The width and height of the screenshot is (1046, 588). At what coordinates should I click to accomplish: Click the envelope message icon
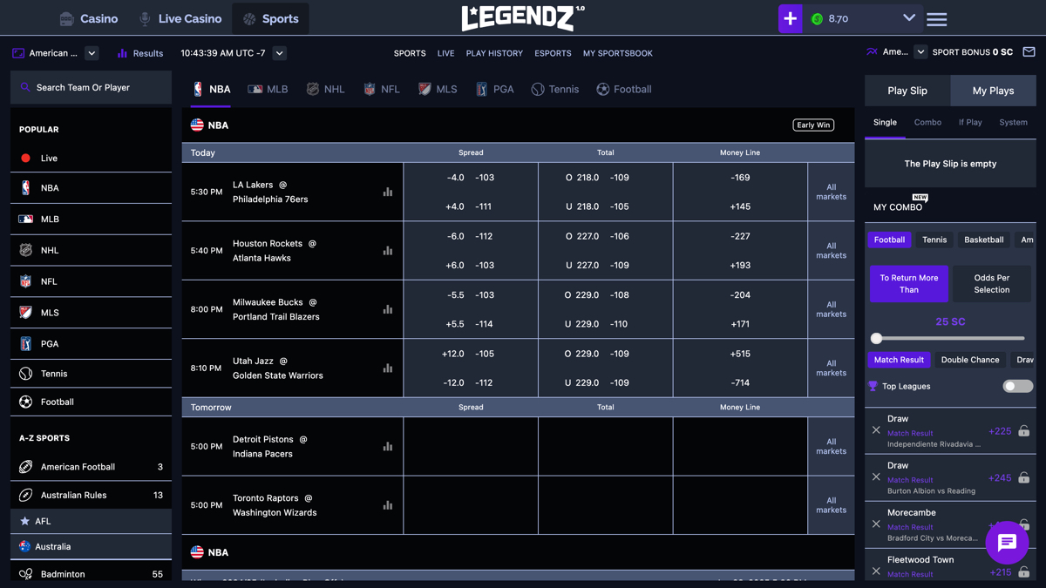(1029, 52)
